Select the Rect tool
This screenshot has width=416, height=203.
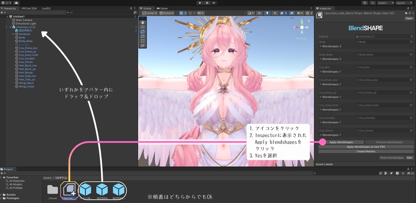[x=143, y=41]
